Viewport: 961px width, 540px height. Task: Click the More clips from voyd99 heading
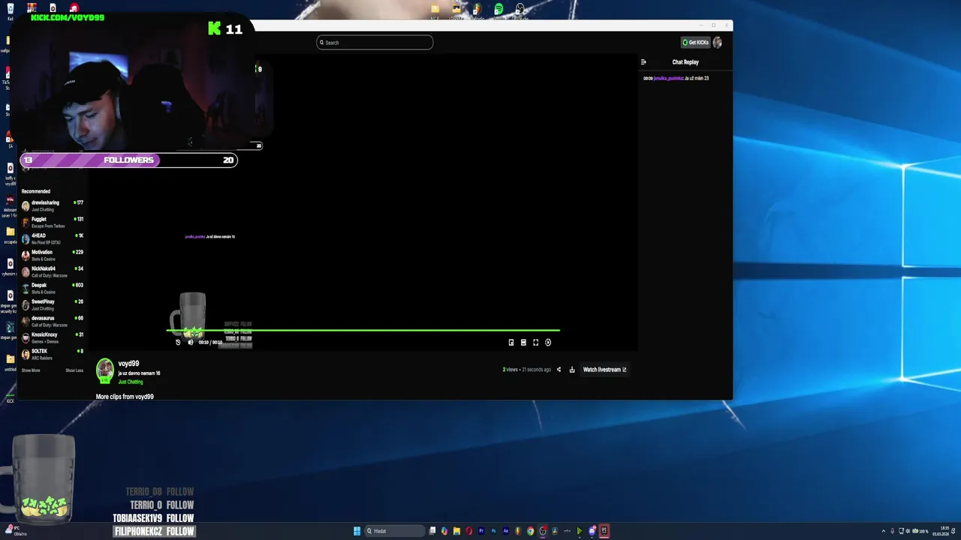pos(125,396)
